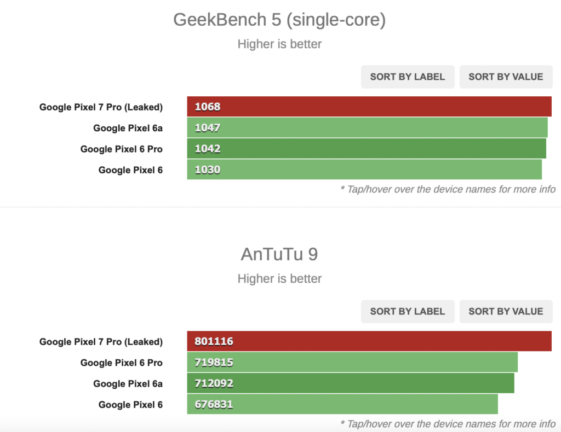Click the dark green 1042 bar

tap(367, 149)
